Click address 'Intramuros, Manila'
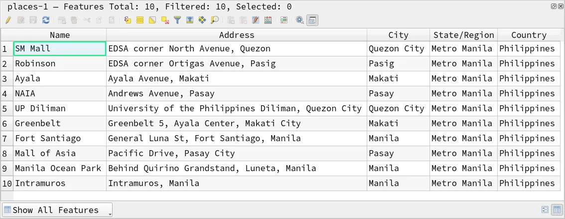This screenshot has width=565, height=219. [x=237, y=183]
